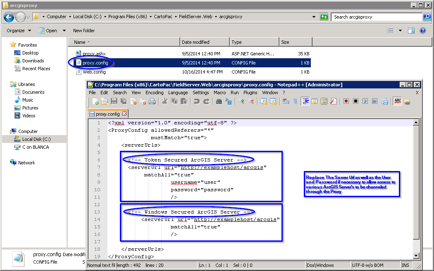This screenshot has width=434, height=271.
Task: Click the Cut scissors icon
Action: click(165, 101)
